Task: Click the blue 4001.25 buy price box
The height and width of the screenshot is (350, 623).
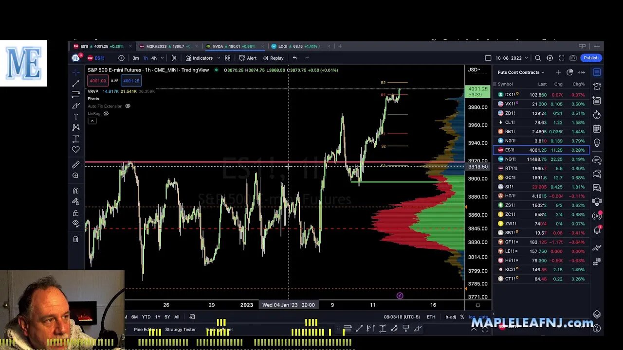Action: [x=131, y=81]
